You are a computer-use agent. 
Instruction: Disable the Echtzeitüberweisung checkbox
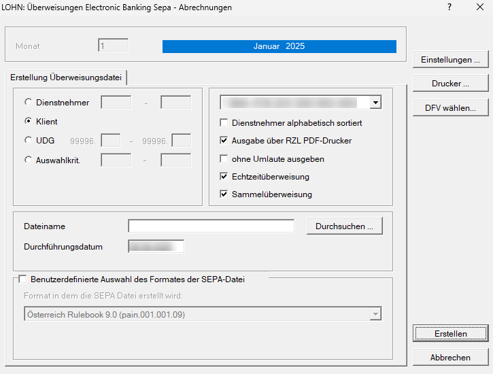[224, 177]
